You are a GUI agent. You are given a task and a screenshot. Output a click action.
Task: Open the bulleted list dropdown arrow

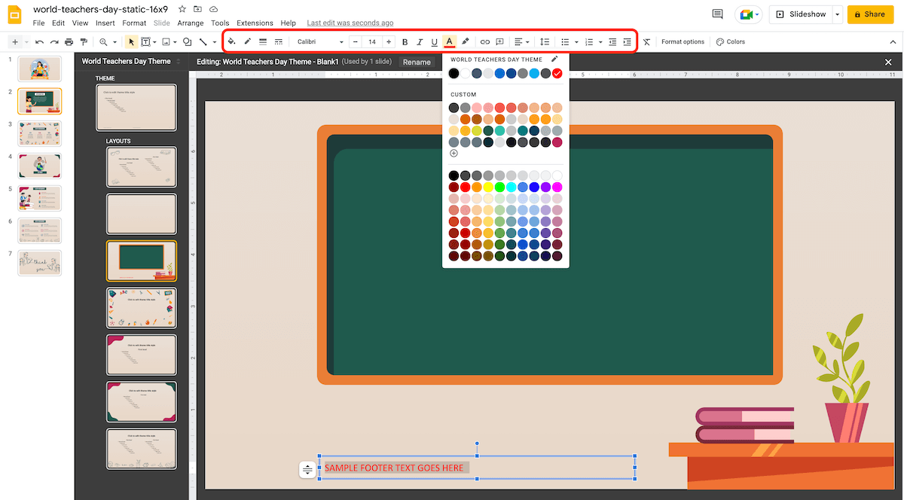pos(577,41)
